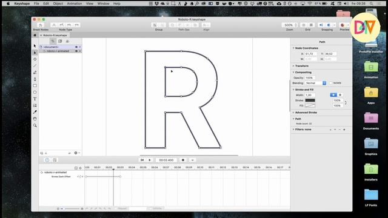Image resolution: width=388 pixels, height=218 pixels.
Task: Select the Eyedropper tool
Action: [35, 112]
